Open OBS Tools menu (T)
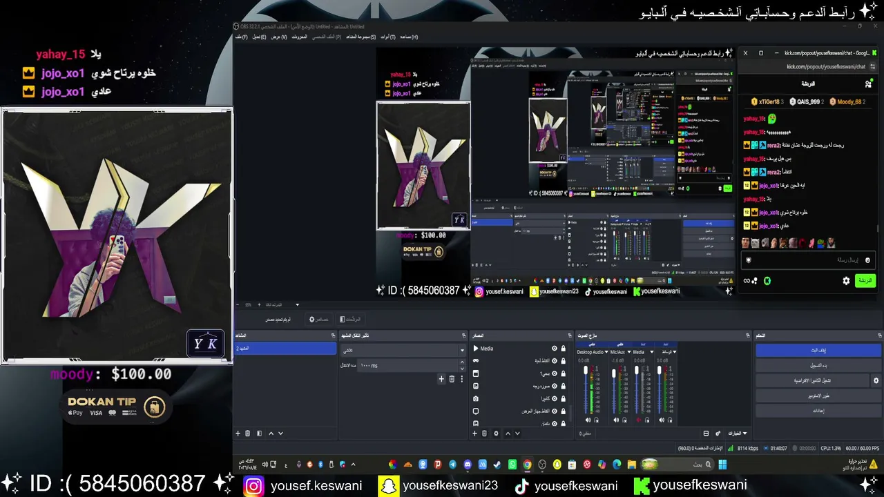 (x=389, y=37)
